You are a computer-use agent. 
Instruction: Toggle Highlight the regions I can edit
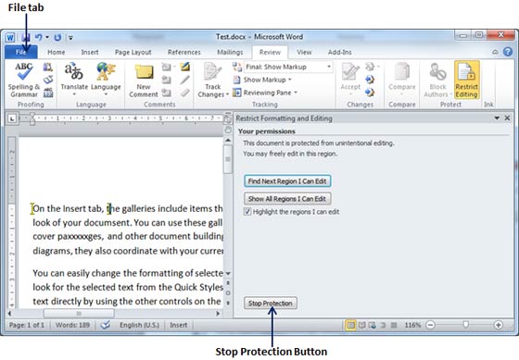[247, 212]
